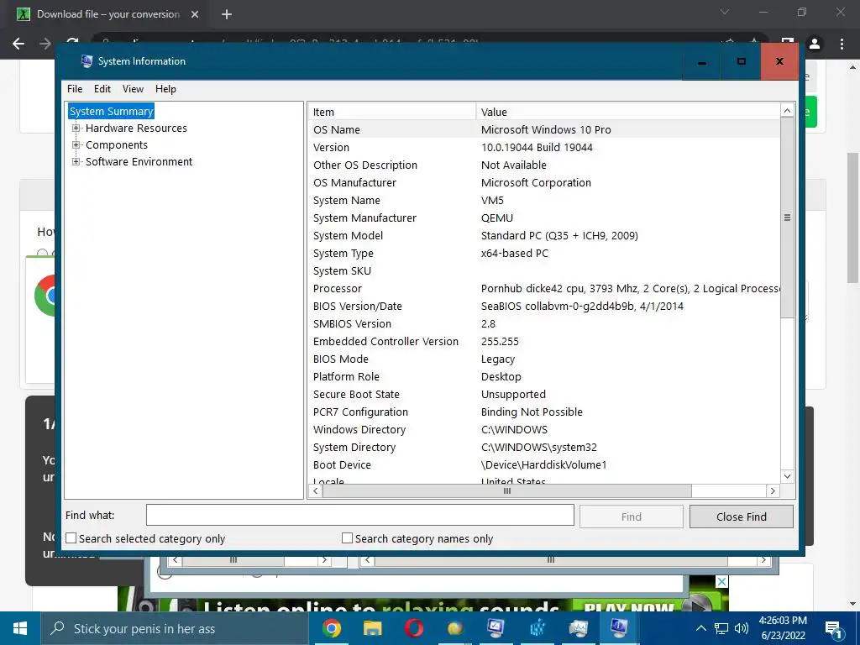Click the details pane horizontal scrollbar thumb
This screenshot has height=645, width=860.
[x=506, y=490]
